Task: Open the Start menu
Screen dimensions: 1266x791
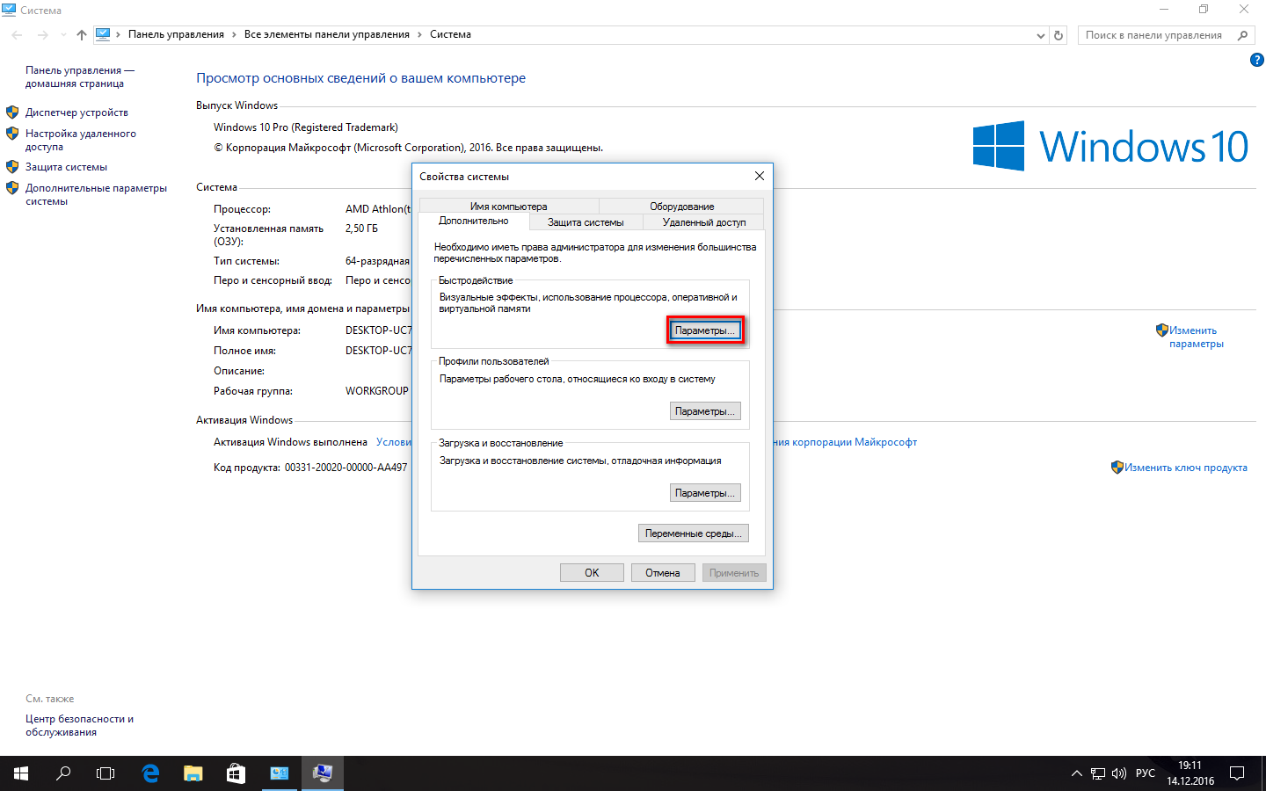Action: pyautogui.click(x=21, y=773)
